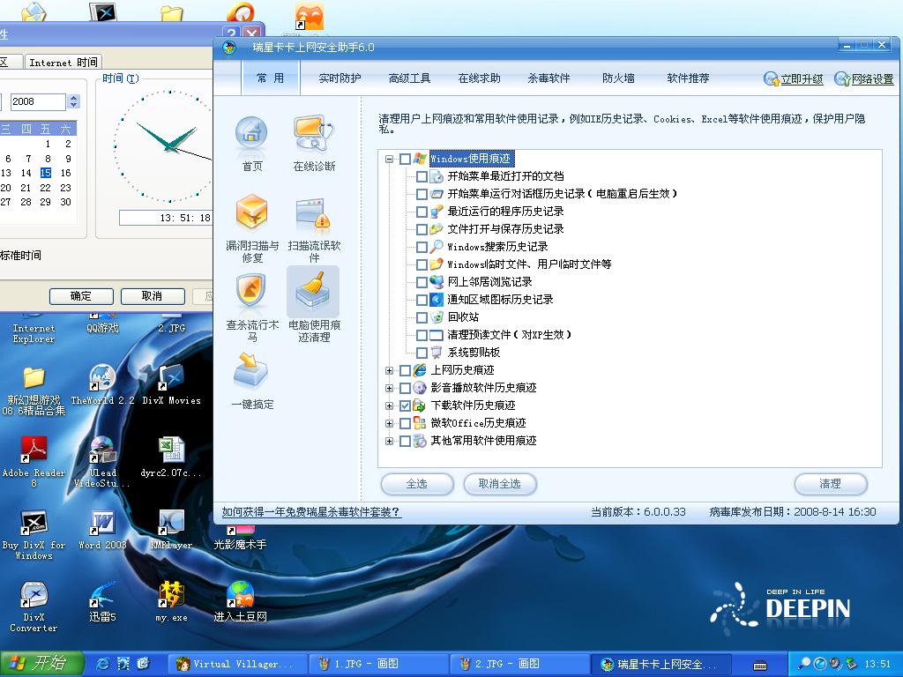This screenshot has width=903, height=677.
Task: Select dyrc2.07c Excel file icon
Action: tap(172, 458)
